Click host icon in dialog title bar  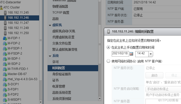pos(108,32)
